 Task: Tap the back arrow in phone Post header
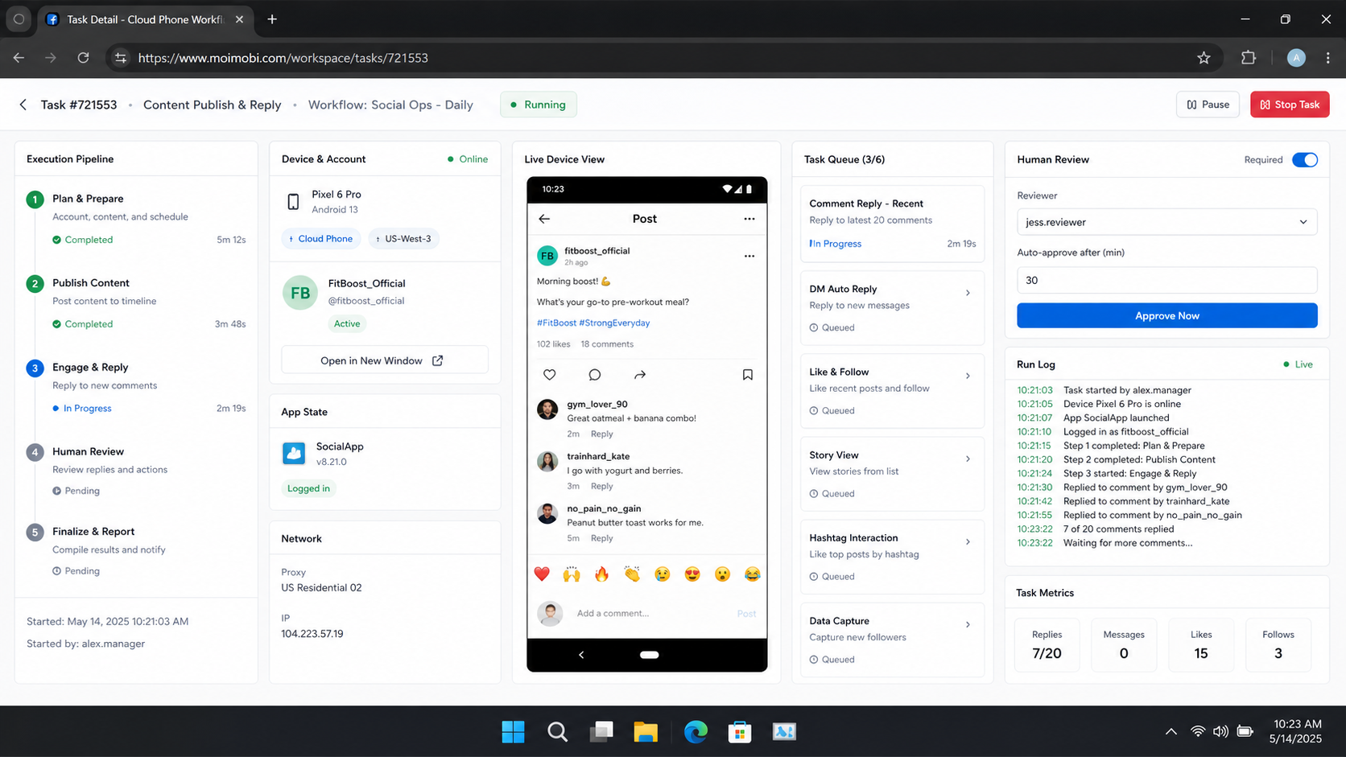[544, 219]
